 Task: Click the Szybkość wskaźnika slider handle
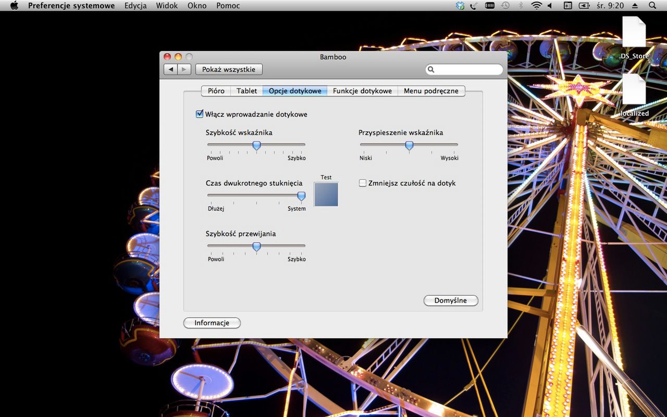[x=256, y=145]
